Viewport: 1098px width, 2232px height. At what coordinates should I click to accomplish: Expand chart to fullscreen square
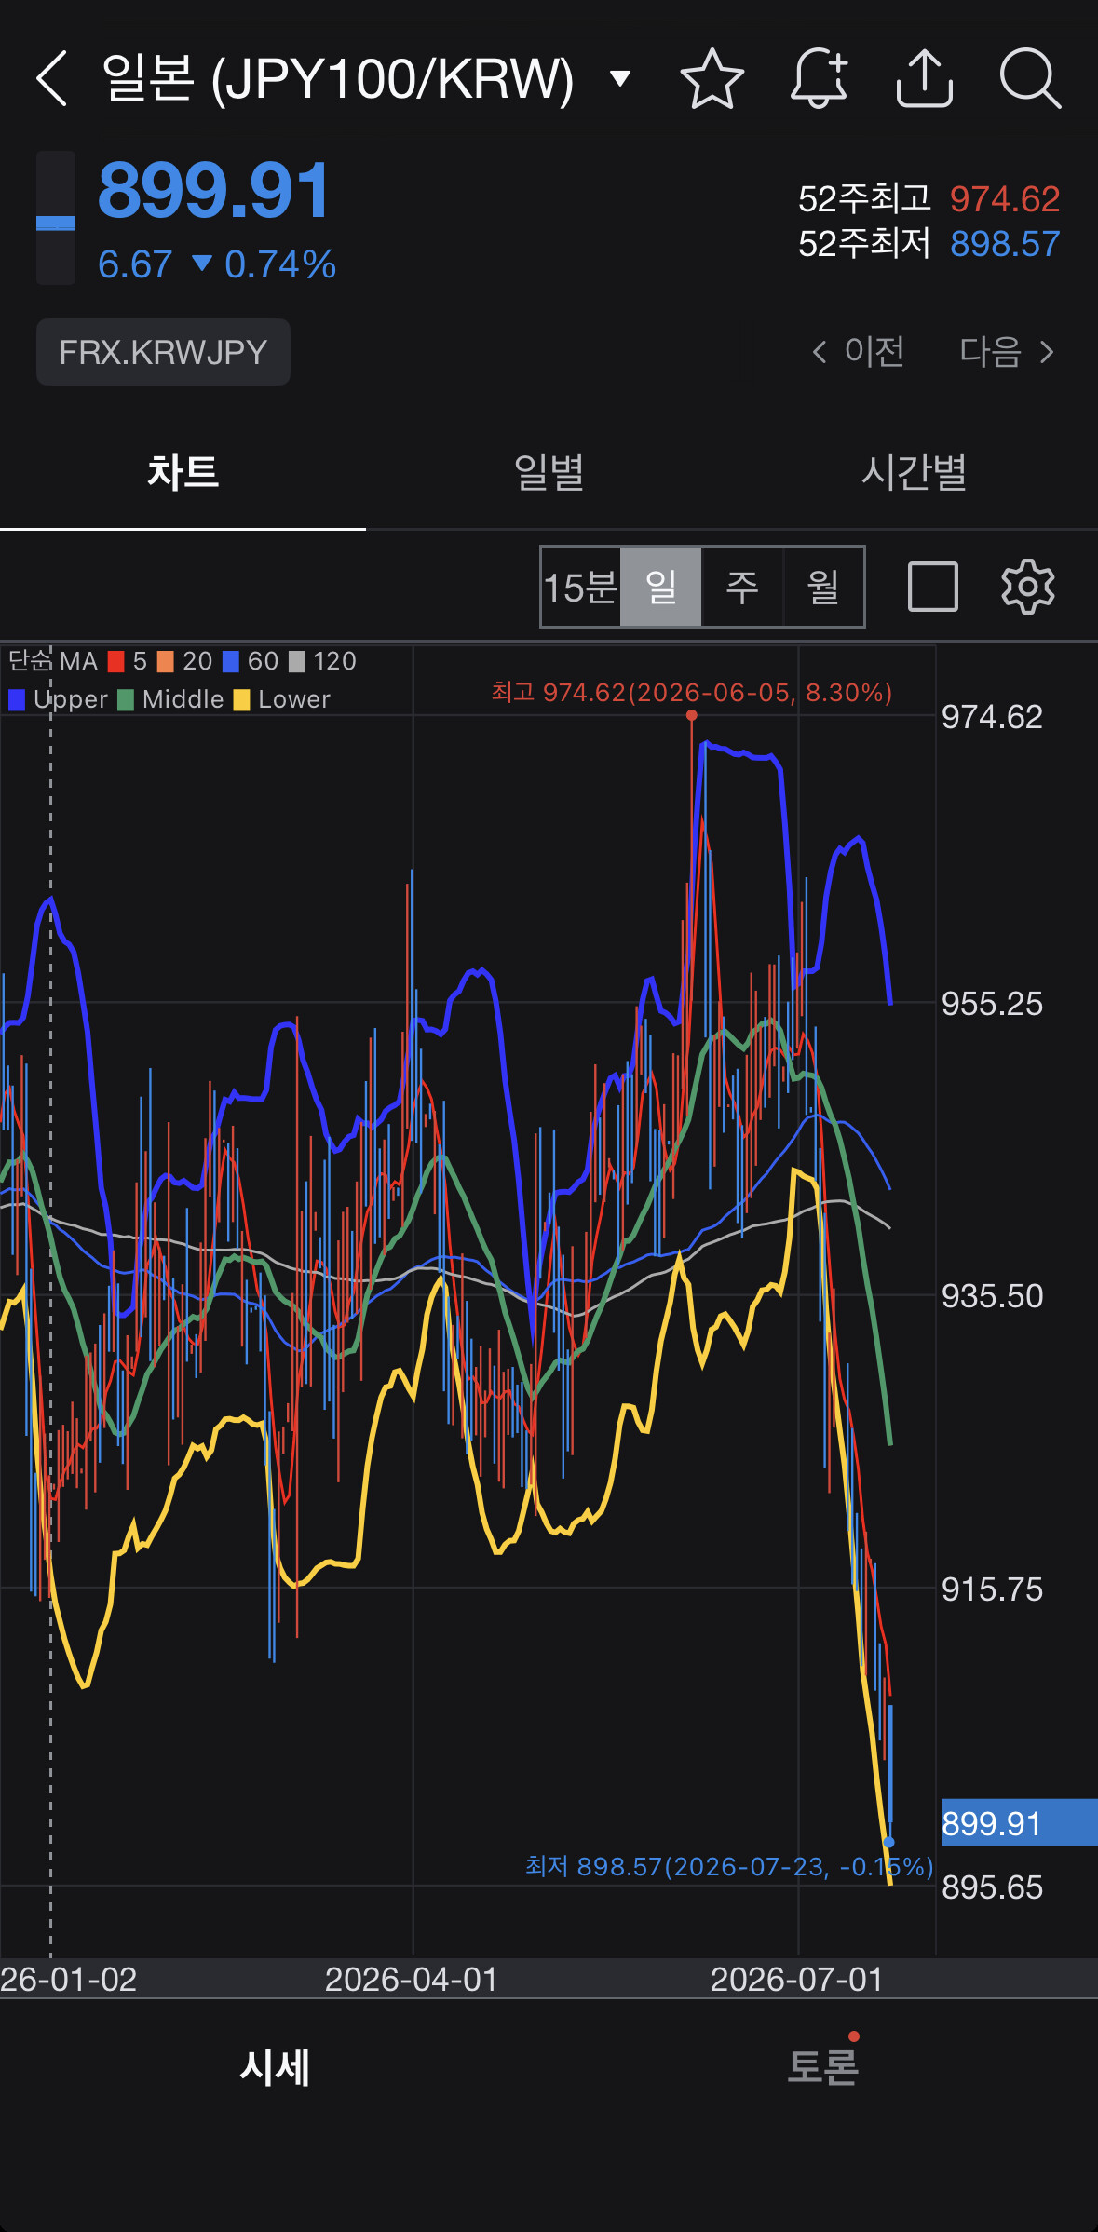(x=933, y=587)
